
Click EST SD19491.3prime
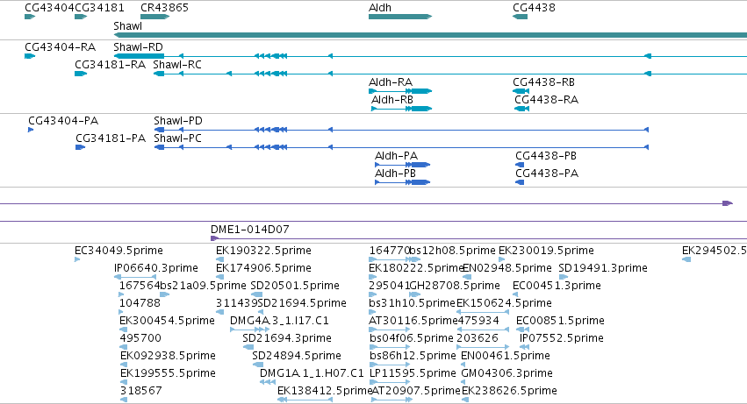click(603, 268)
